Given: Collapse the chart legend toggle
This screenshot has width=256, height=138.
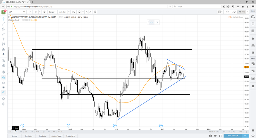Looking at the screenshot, I should pyautogui.click(x=9, y=17).
